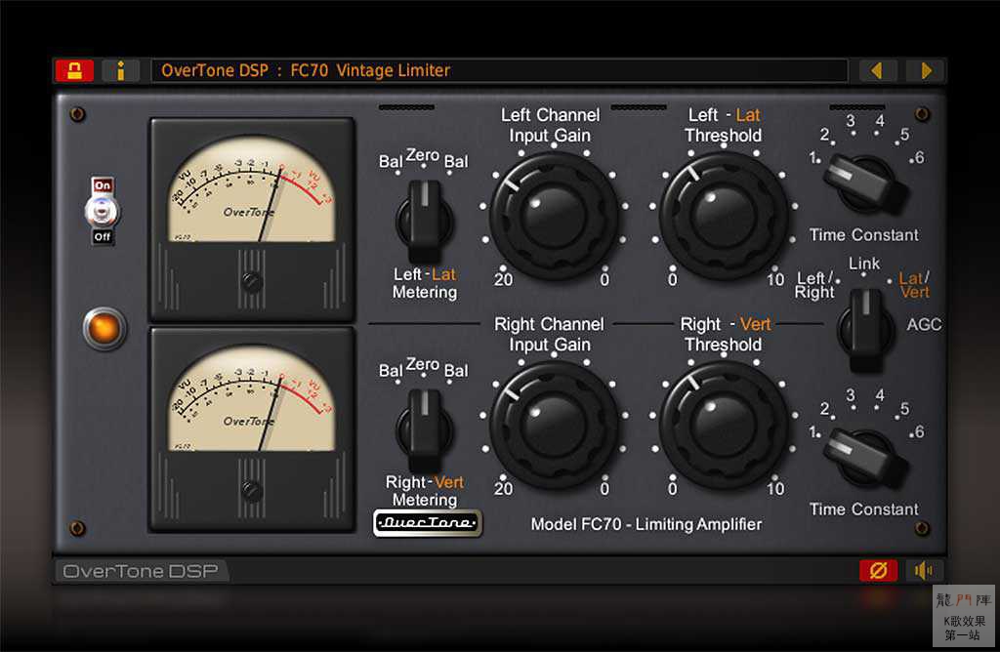Flip the On/Off power toggle switch

[102, 211]
